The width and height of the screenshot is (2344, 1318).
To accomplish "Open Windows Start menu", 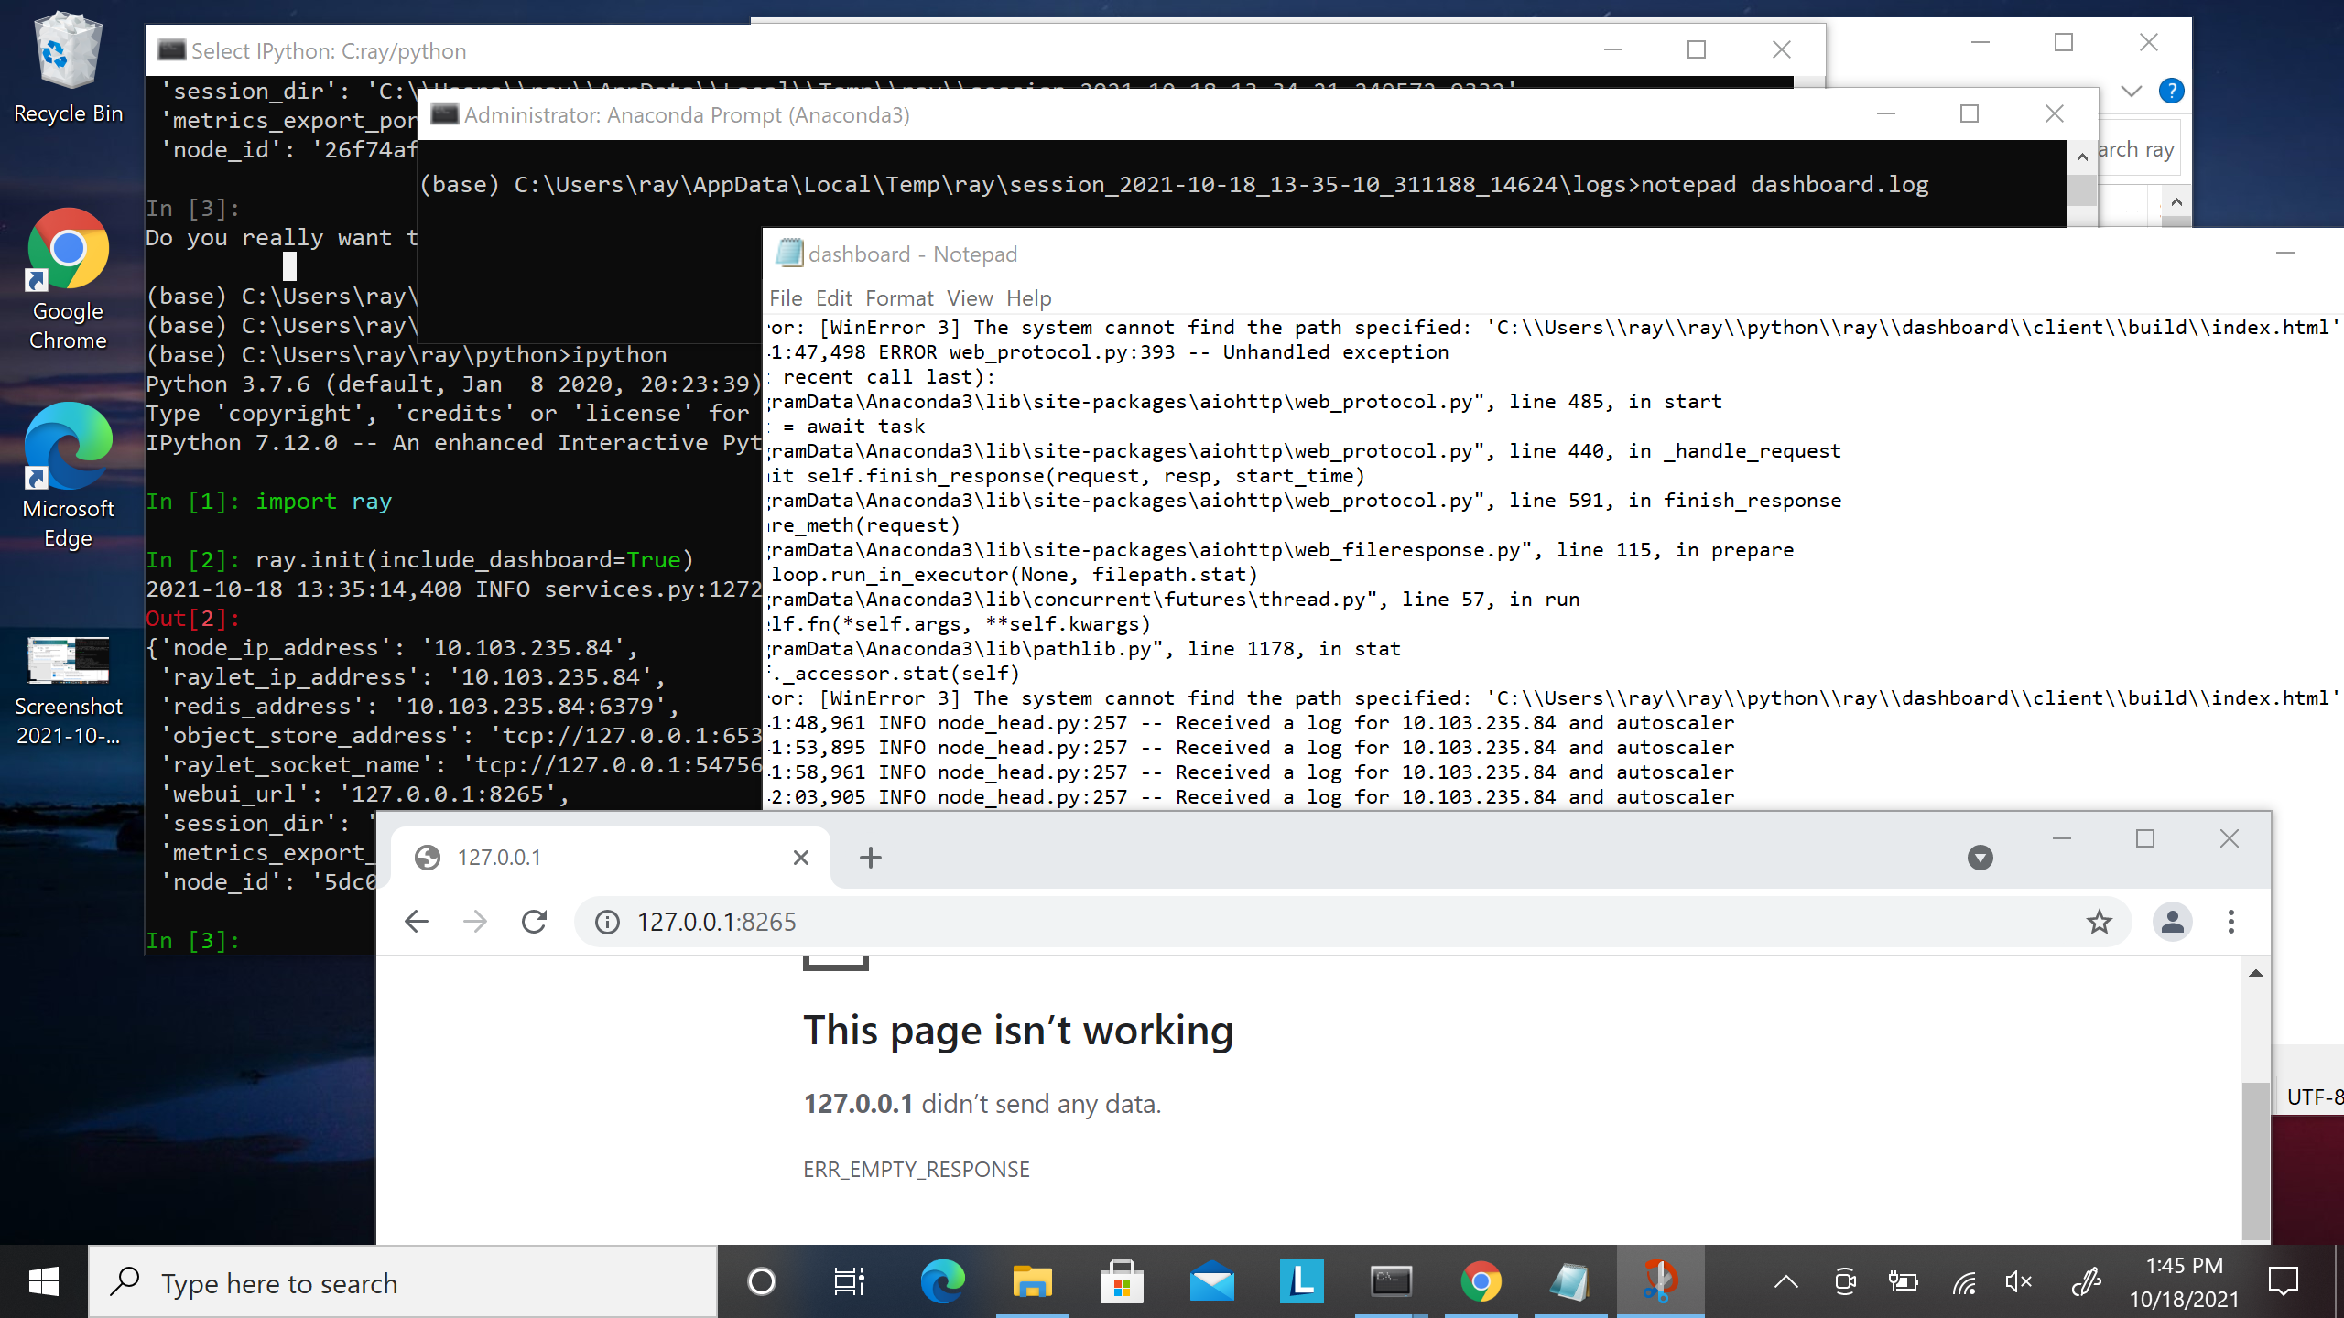I will 44,1282.
